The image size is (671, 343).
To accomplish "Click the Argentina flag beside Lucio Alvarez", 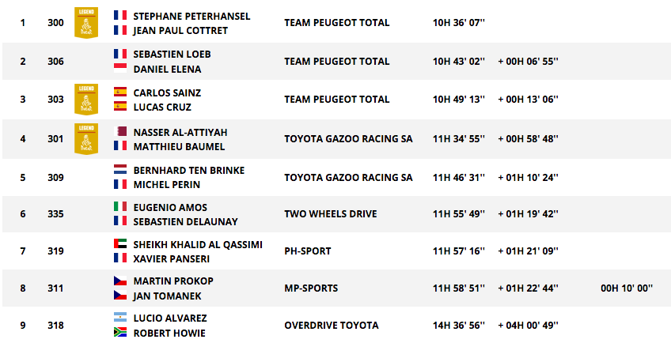I will pyautogui.click(x=120, y=317).
